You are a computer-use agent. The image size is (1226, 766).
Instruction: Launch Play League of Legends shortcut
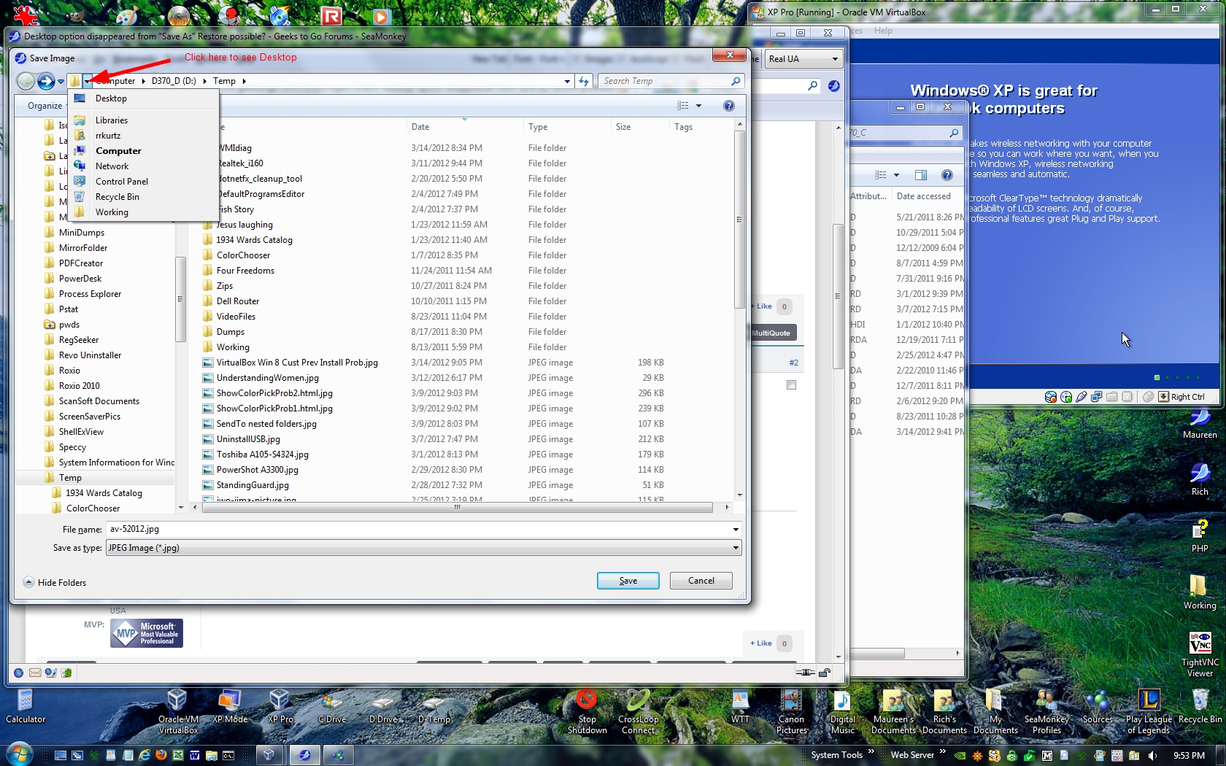tap(1149, 711)
